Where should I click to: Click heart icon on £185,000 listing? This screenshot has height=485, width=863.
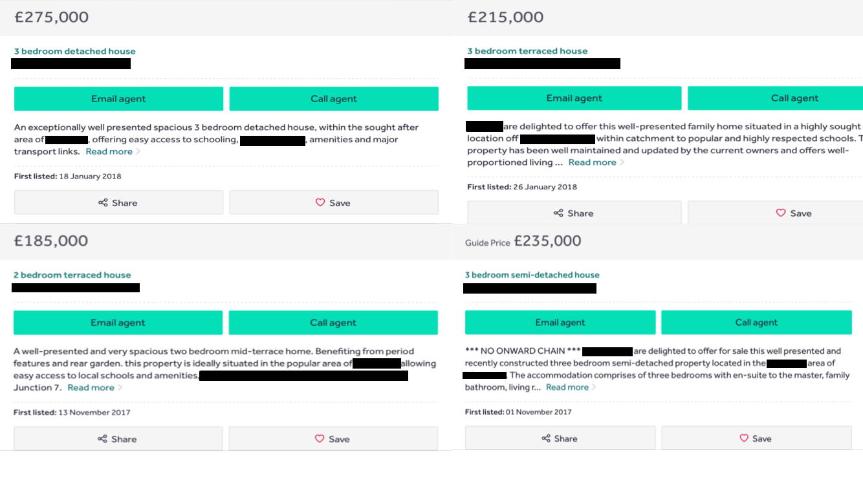319,438
